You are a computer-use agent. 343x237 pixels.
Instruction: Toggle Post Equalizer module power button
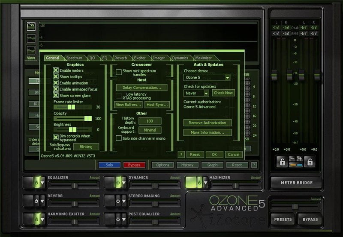pos(118,219)
